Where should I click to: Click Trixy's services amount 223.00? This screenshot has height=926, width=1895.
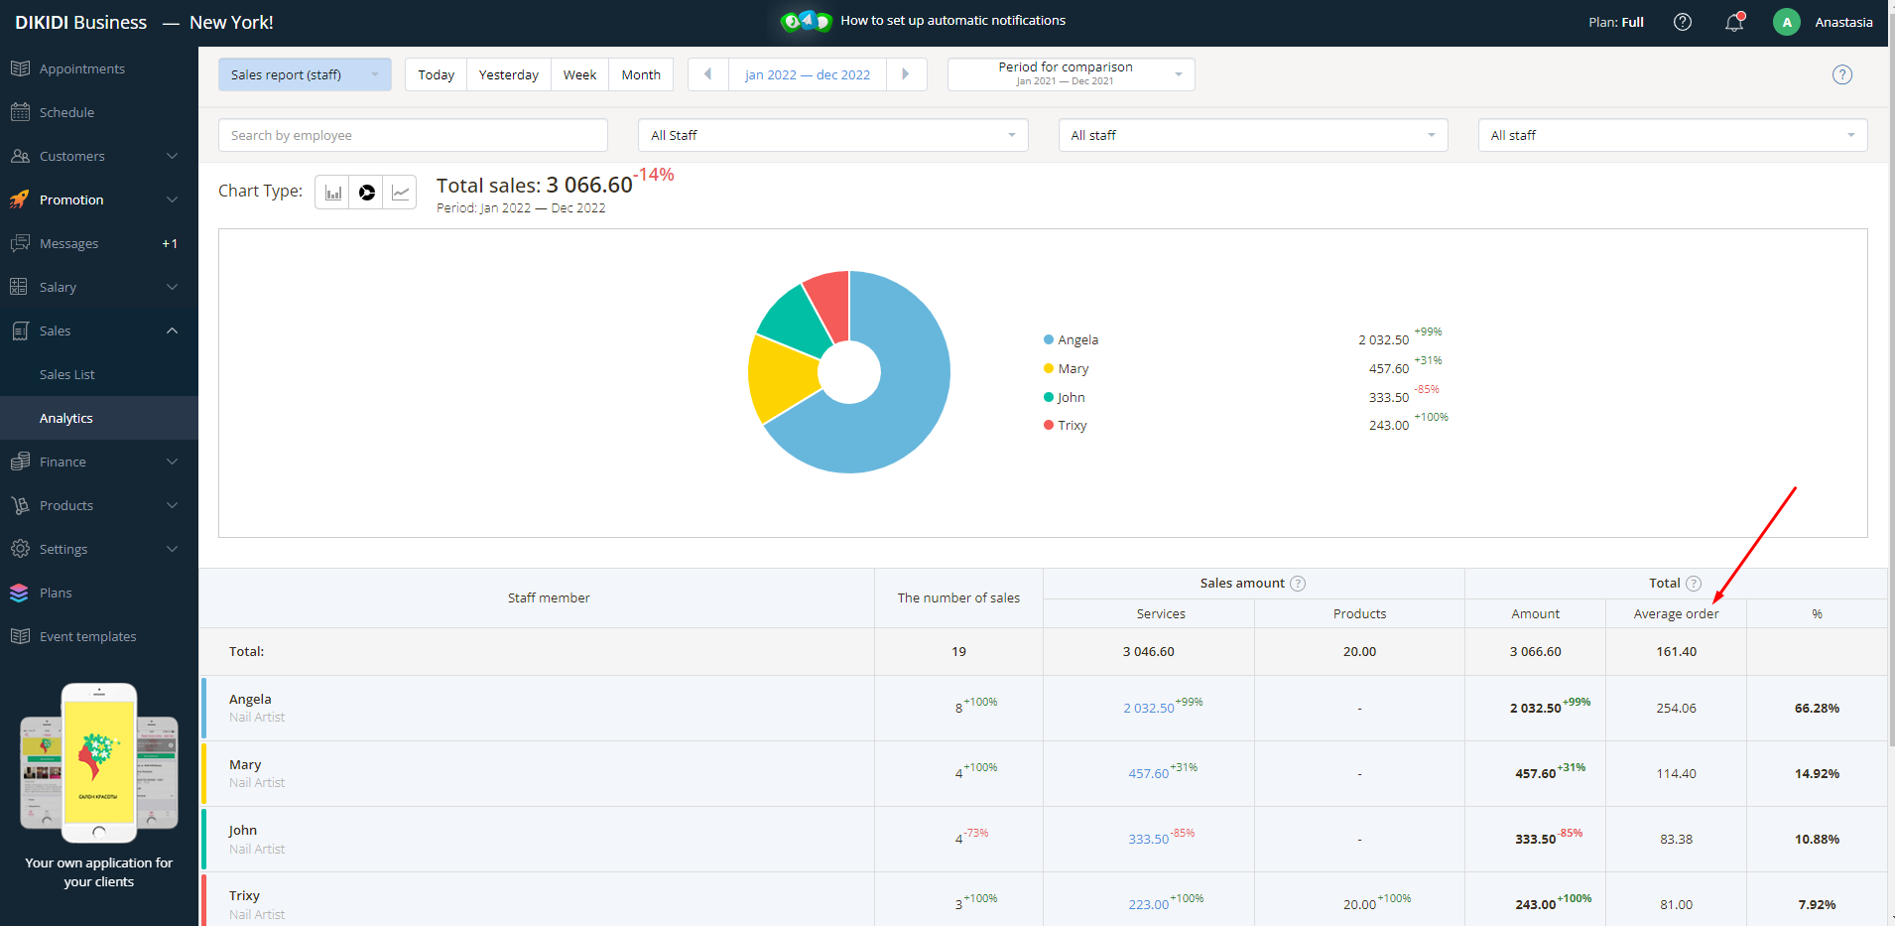(x=1149, y=905)
